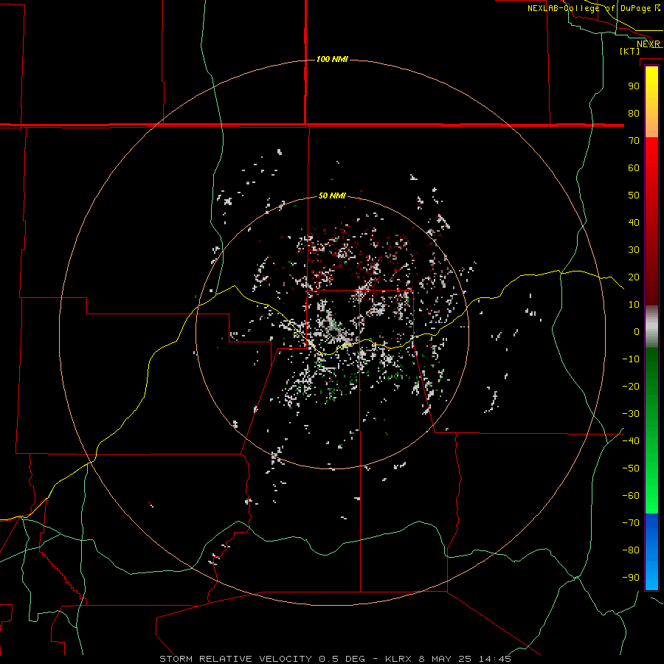Click the KLRX station identifier in caption
Image resolution: width=664 pixels, height=664 pixels.
point(398,659)
